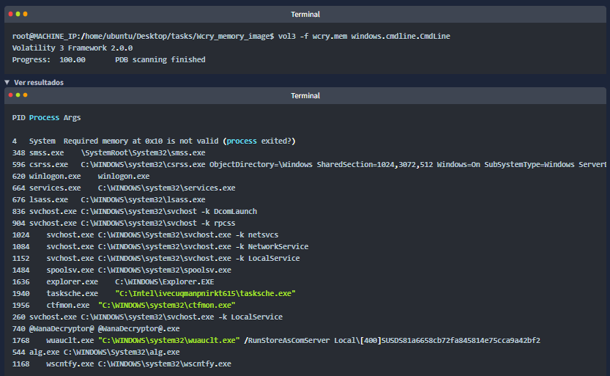
Task: Click lsass.exe row PID 676
Action: pyautogui.click(x=108, y=199)
